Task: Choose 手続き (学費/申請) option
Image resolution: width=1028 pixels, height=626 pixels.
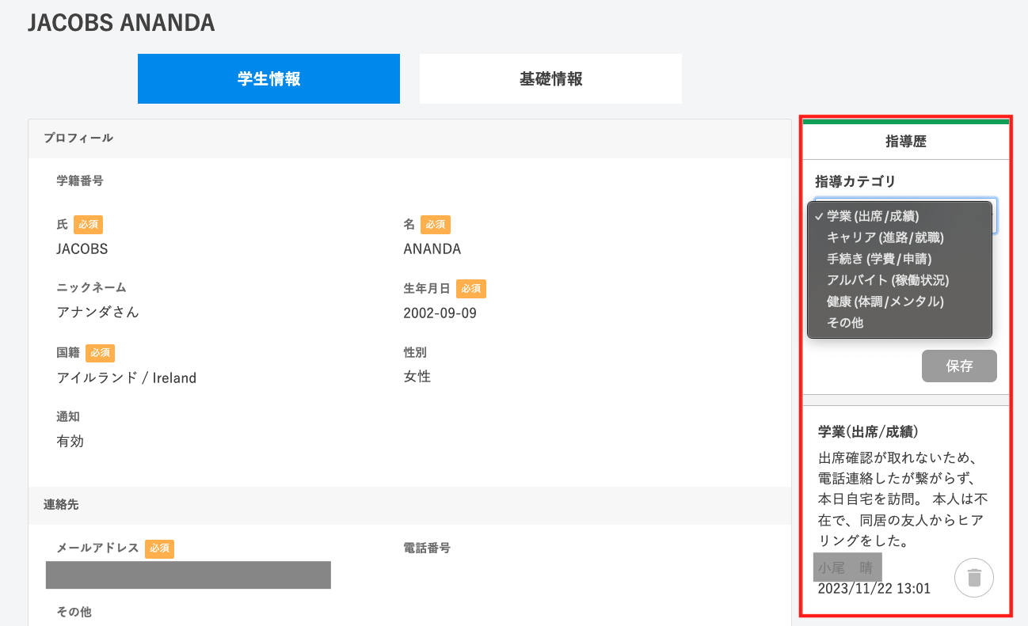Action: 899,259
